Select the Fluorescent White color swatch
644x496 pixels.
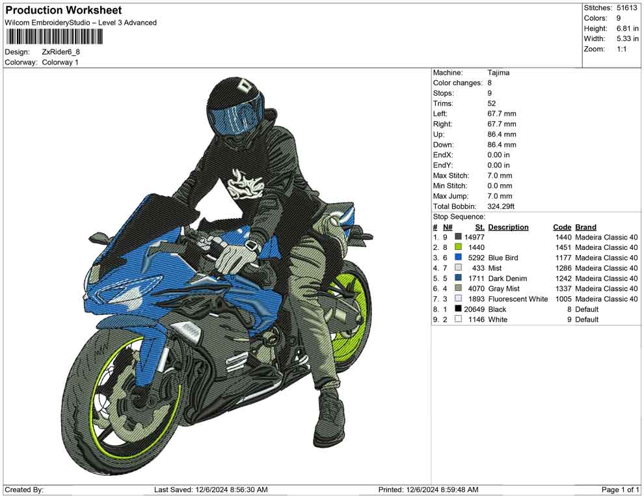coord(459,299)
